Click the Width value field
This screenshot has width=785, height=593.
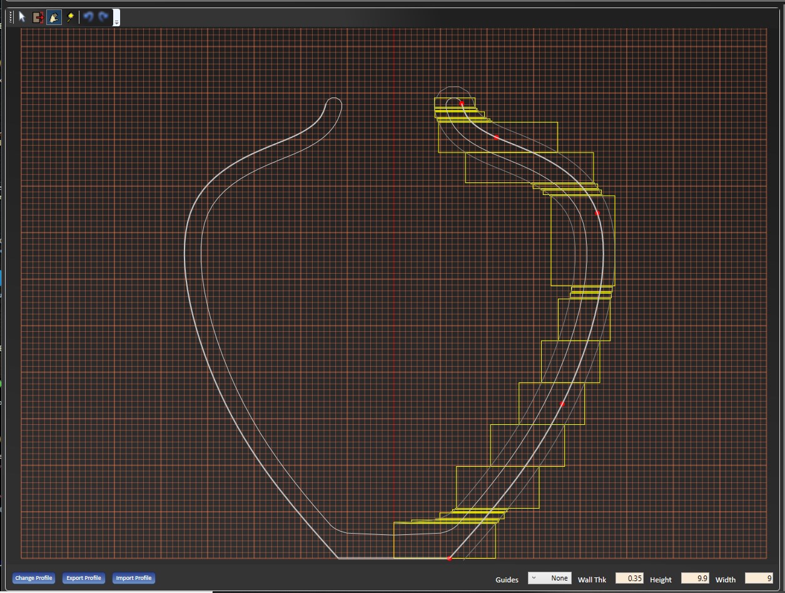click(x=759, y=578)
